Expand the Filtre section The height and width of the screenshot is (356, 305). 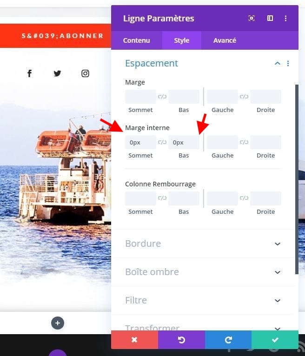(205, 300)
